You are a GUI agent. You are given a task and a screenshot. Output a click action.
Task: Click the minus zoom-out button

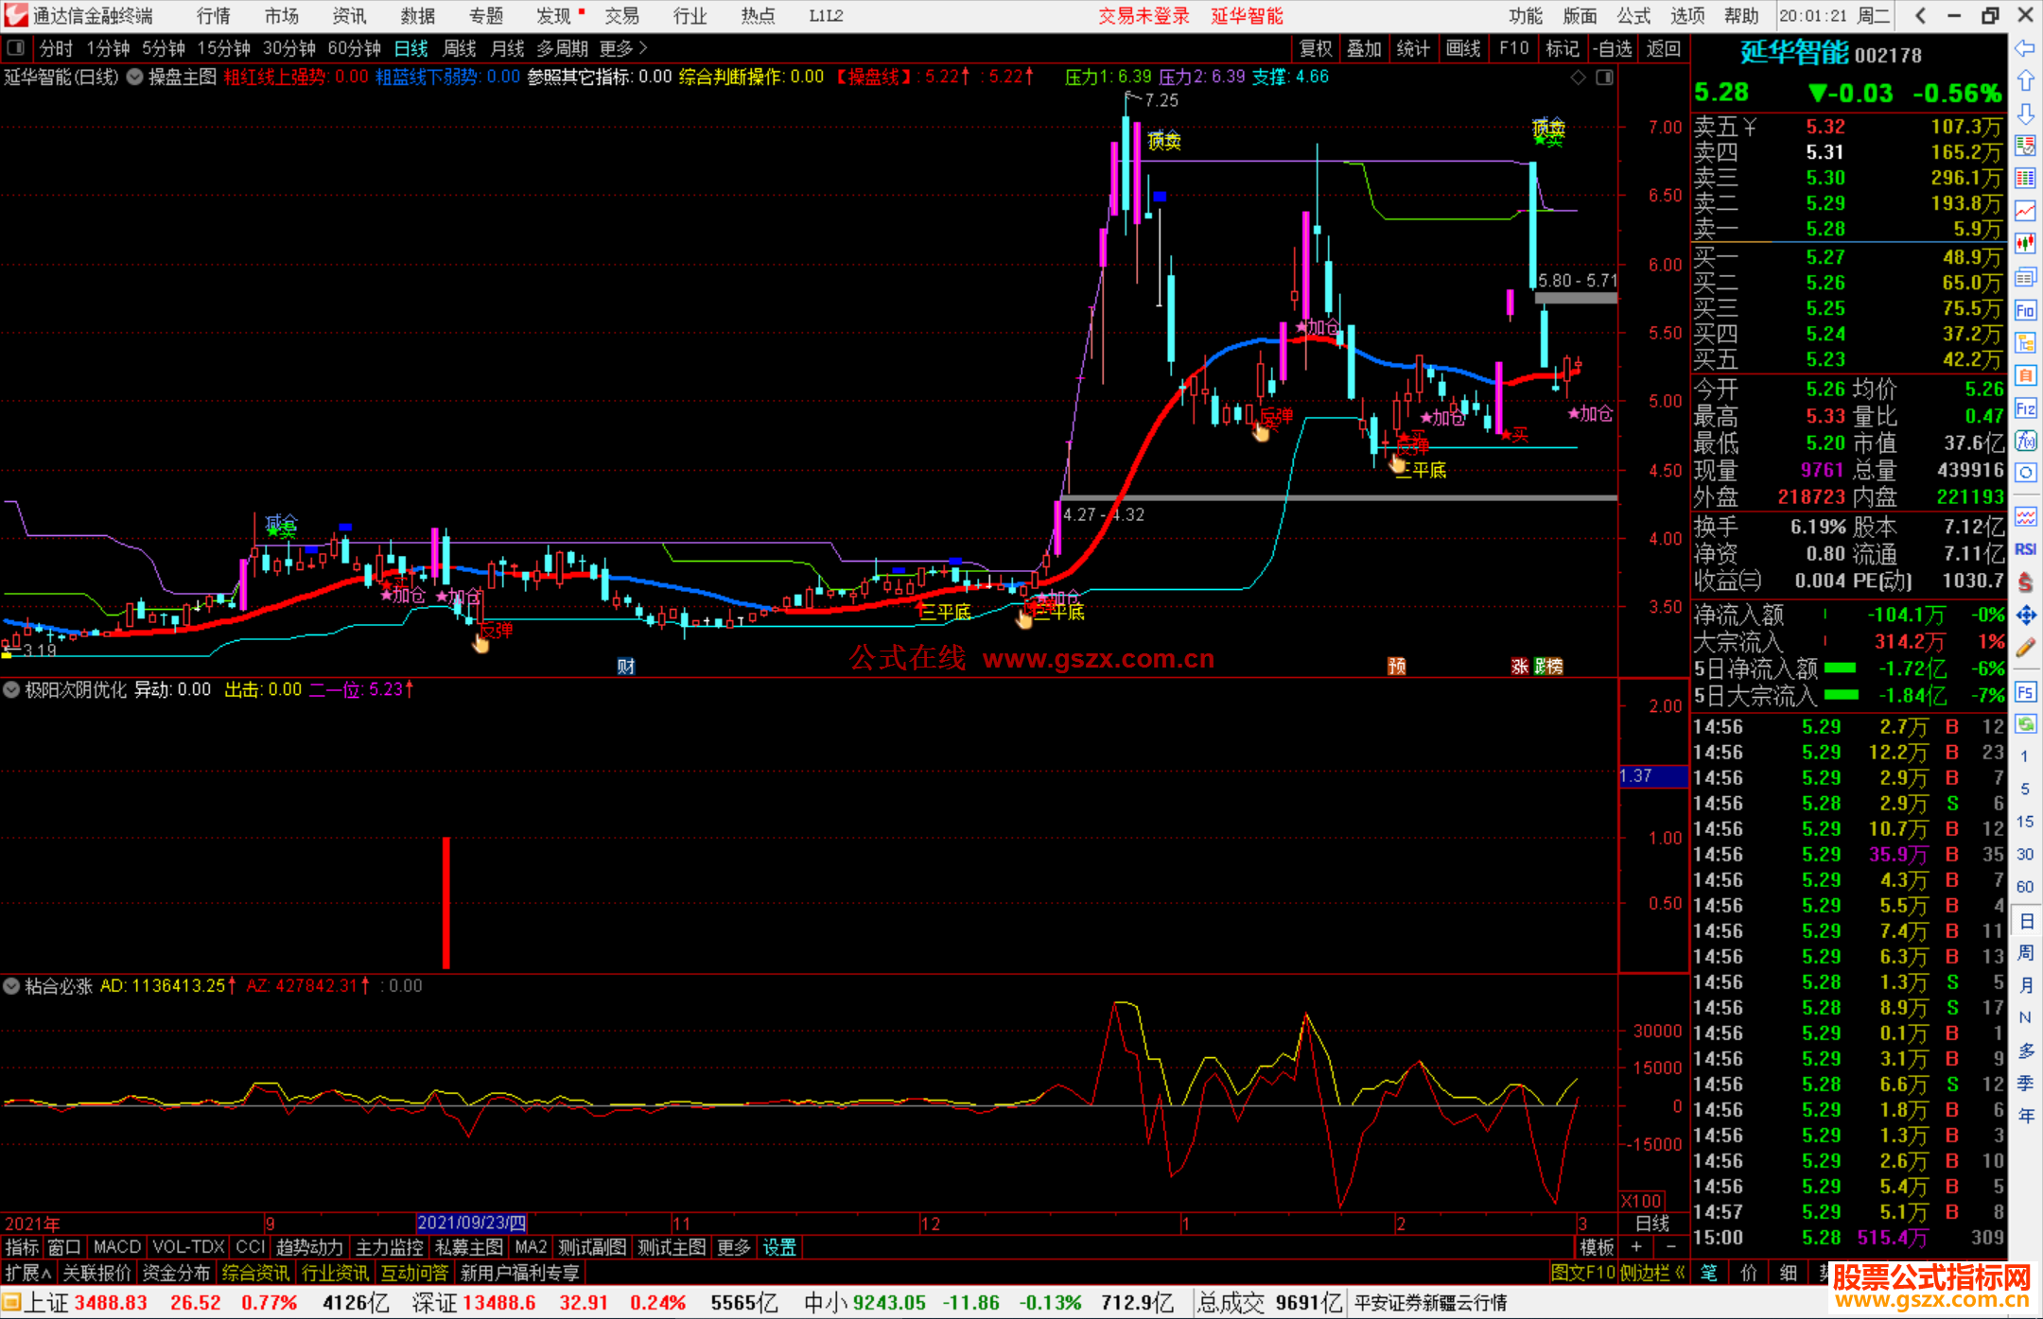[1670, 1247]
